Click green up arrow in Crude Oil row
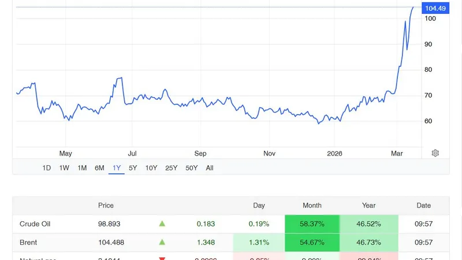Image resolution: width=462 pixels, height=260 pixels. click(162, 224)
